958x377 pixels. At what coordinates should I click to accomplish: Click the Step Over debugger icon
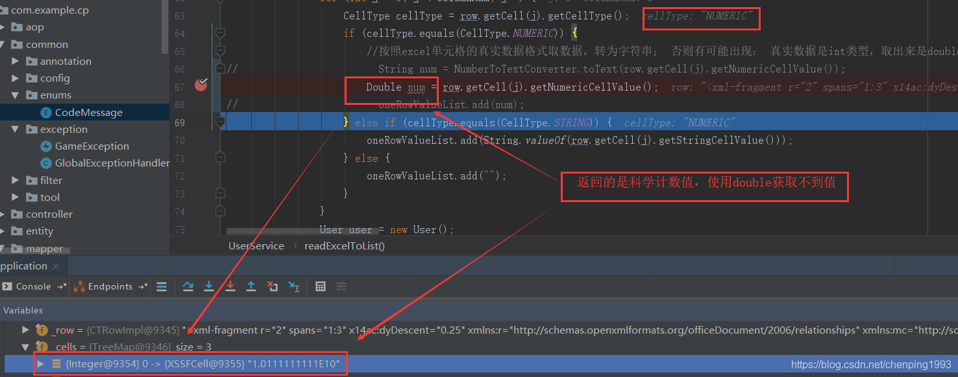pyautogui.click(x=188, y=286)
